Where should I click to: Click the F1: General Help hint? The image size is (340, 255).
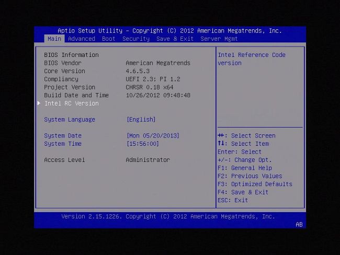coord(245,168)
